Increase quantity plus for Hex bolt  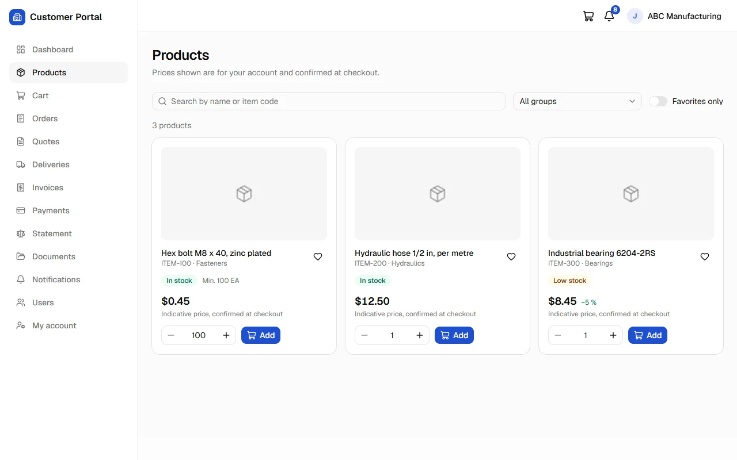tap(226, 335)
